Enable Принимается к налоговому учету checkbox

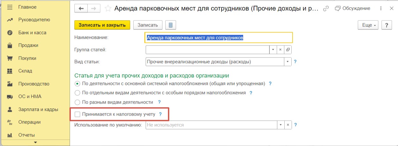coord(77,114)
